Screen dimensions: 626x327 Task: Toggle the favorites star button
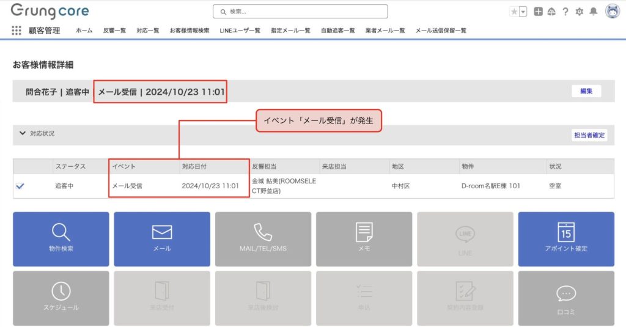514,12
